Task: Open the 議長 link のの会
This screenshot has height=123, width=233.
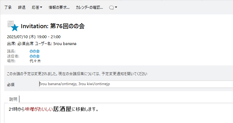Action: point(34,51)
